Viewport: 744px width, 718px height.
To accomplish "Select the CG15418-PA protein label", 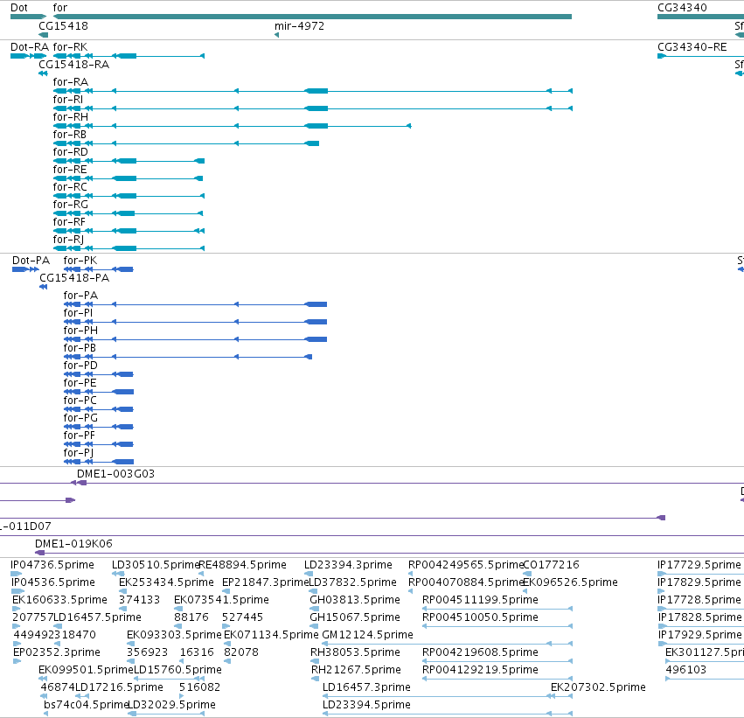I will pos(74,278).
